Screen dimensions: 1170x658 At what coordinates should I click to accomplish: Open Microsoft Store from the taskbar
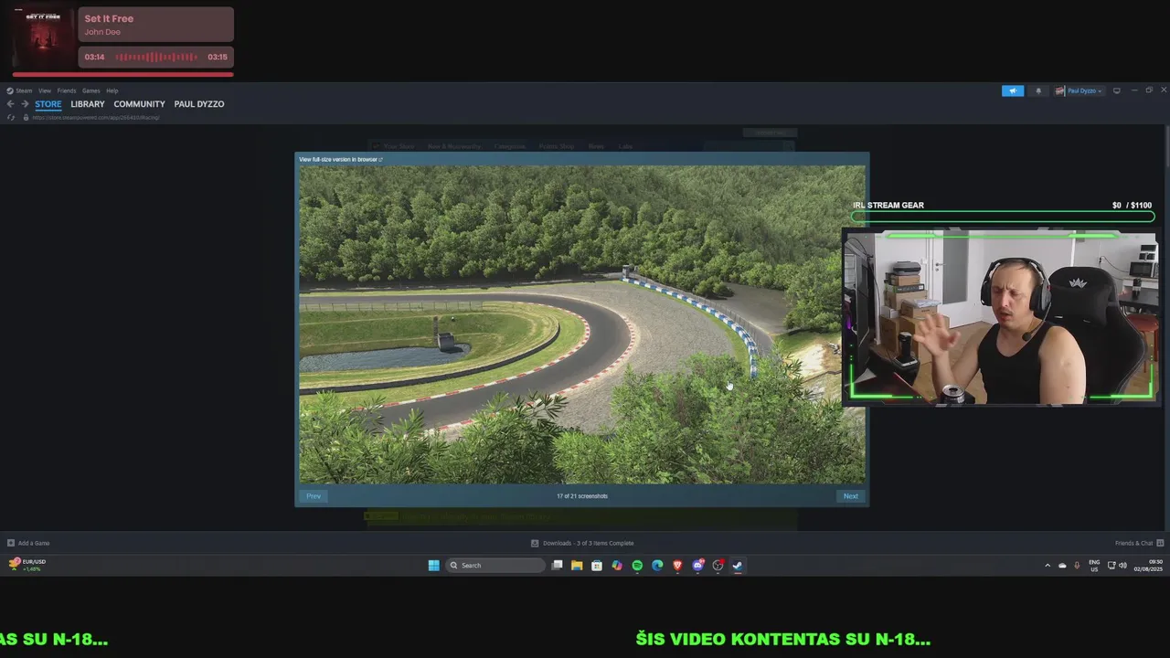pyautogui.click(x=597, y=565)
